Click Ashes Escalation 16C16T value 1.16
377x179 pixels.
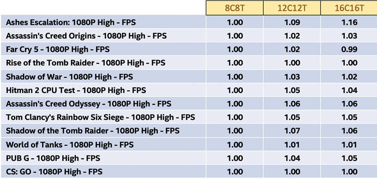tap(349, 23)
